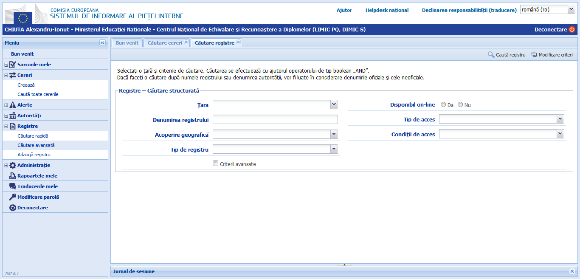Open Modificare parolă key item
The height and width of the screenshot is (279, 580).
(x=38, y=197)
